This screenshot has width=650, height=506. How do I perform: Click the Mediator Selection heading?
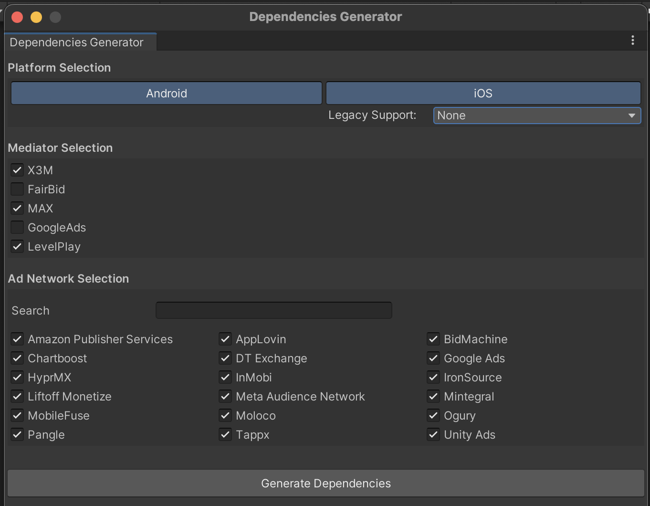60,148
